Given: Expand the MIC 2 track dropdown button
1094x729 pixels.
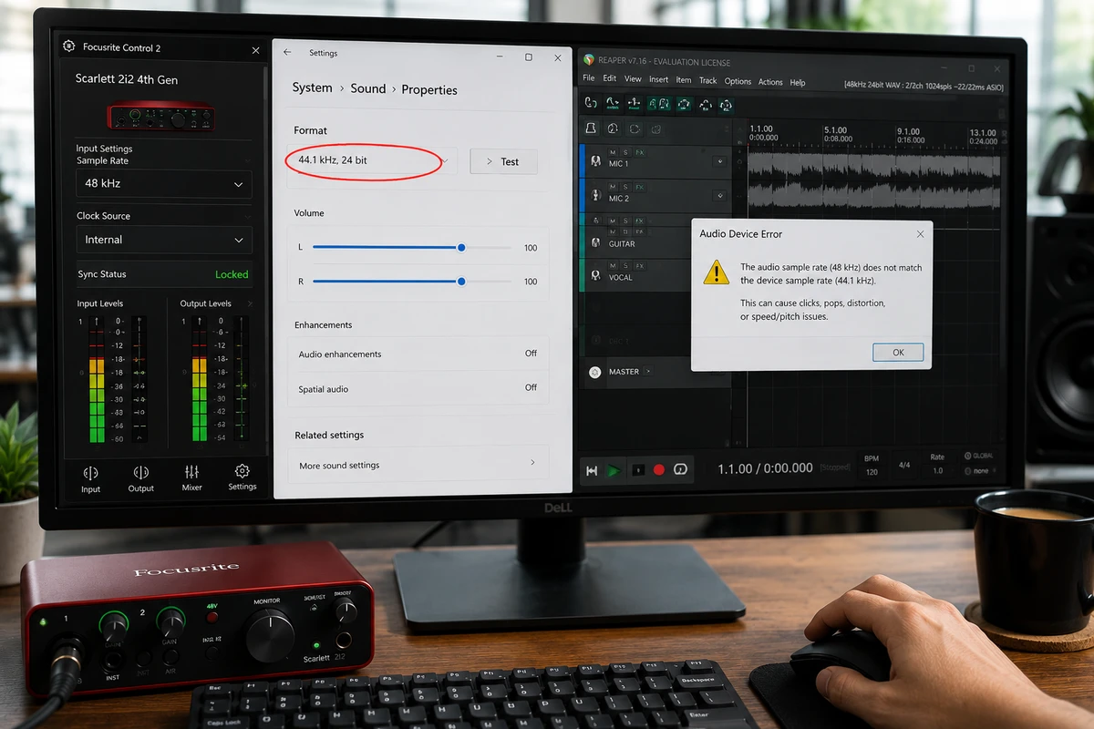Looking at the screenshot, I should point(720,195).
